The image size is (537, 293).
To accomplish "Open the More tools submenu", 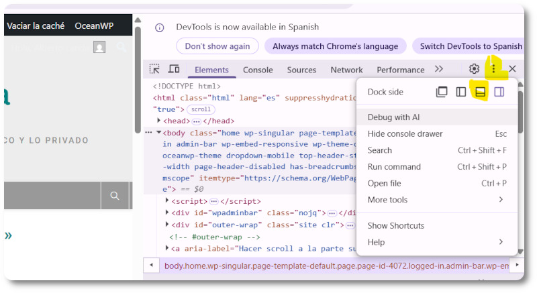I will coord(437,200).
